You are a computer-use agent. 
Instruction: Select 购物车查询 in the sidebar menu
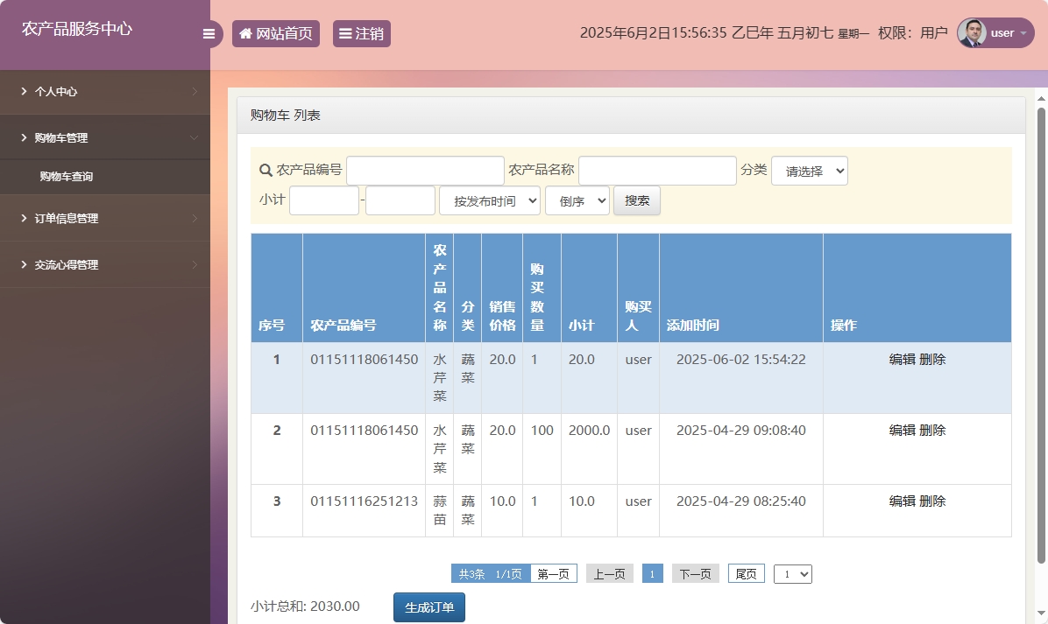[x=65, y=176]
